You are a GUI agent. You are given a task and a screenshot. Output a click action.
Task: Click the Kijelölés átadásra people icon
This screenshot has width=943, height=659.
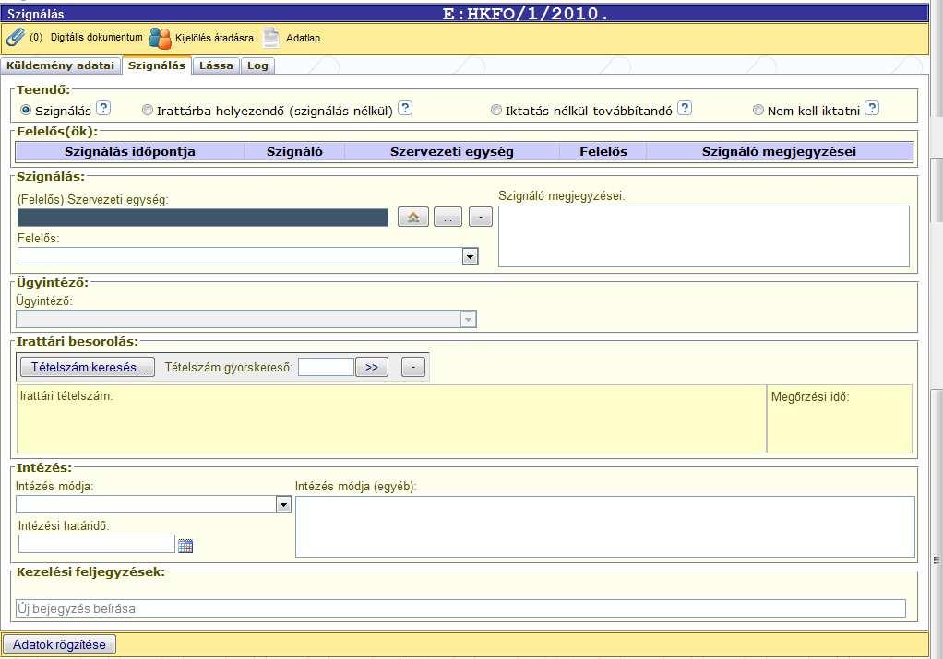coord(160,38)
